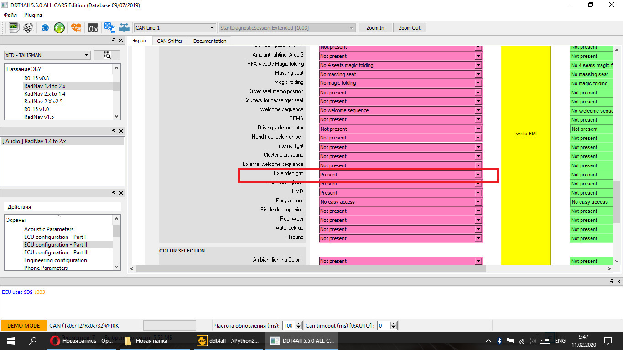
Task: Float the Действия screens panel
Action: [x=114, y=193]
